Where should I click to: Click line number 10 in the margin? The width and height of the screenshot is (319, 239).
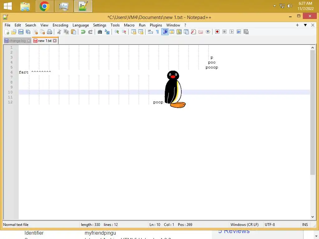click(10, 92)
